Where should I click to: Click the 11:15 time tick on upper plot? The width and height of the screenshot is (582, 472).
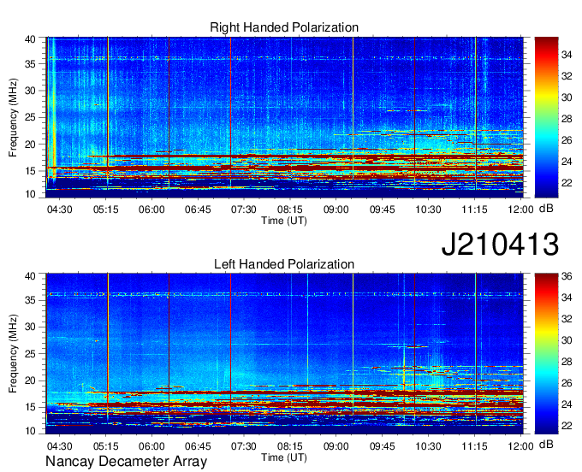(475, 209)
